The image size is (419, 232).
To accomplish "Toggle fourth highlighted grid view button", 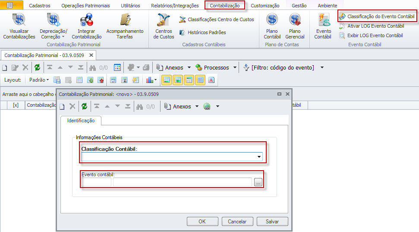I will [x=200, y=80].
